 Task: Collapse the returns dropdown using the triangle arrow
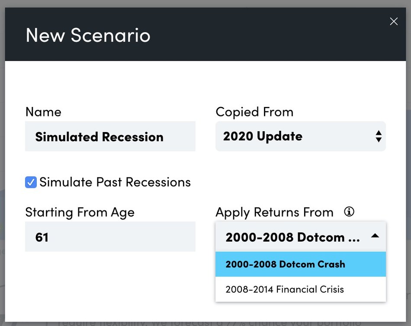coord(375,236)
